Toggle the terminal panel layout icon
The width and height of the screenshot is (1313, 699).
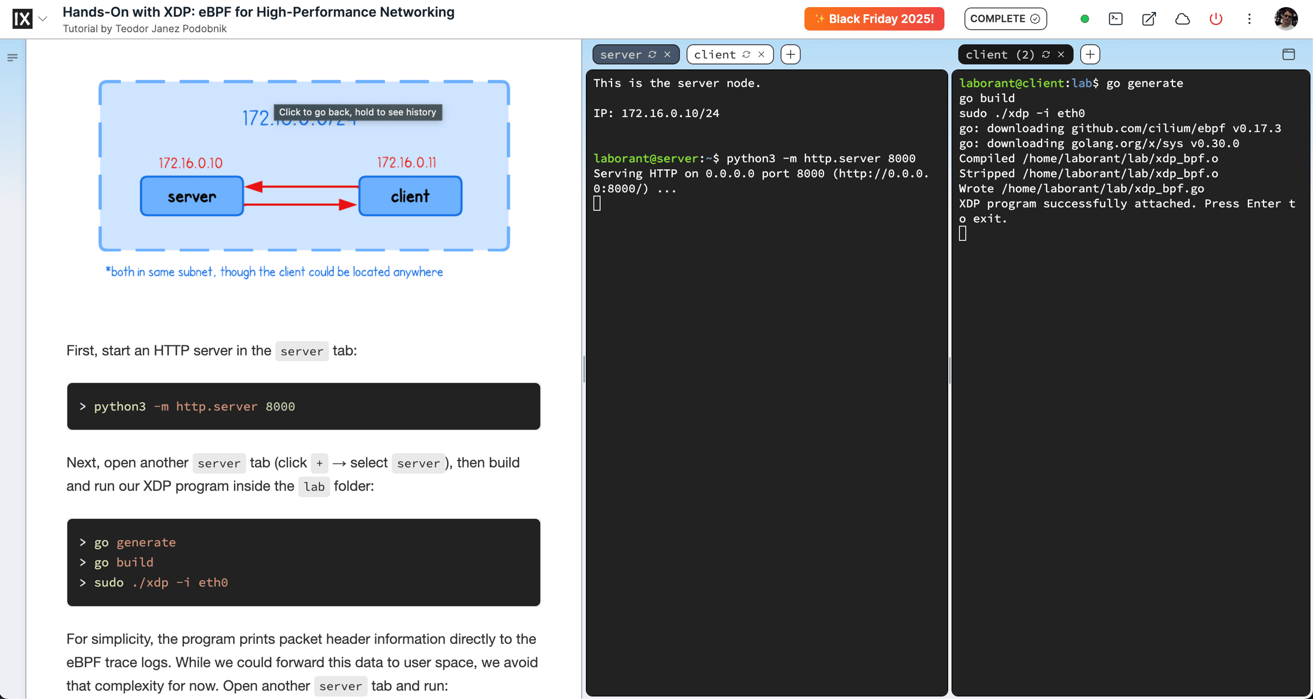(1288, 54)
